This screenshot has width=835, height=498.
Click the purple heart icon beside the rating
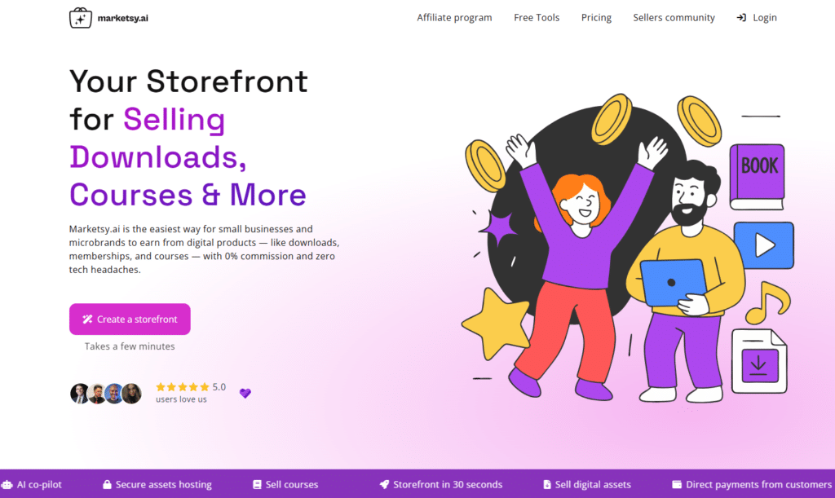245,393
